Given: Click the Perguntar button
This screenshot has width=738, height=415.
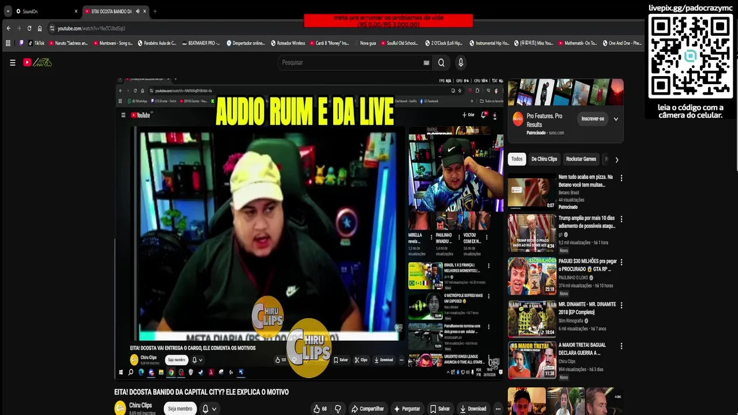Looking at the screenshot, I should (x=406, y=409).
